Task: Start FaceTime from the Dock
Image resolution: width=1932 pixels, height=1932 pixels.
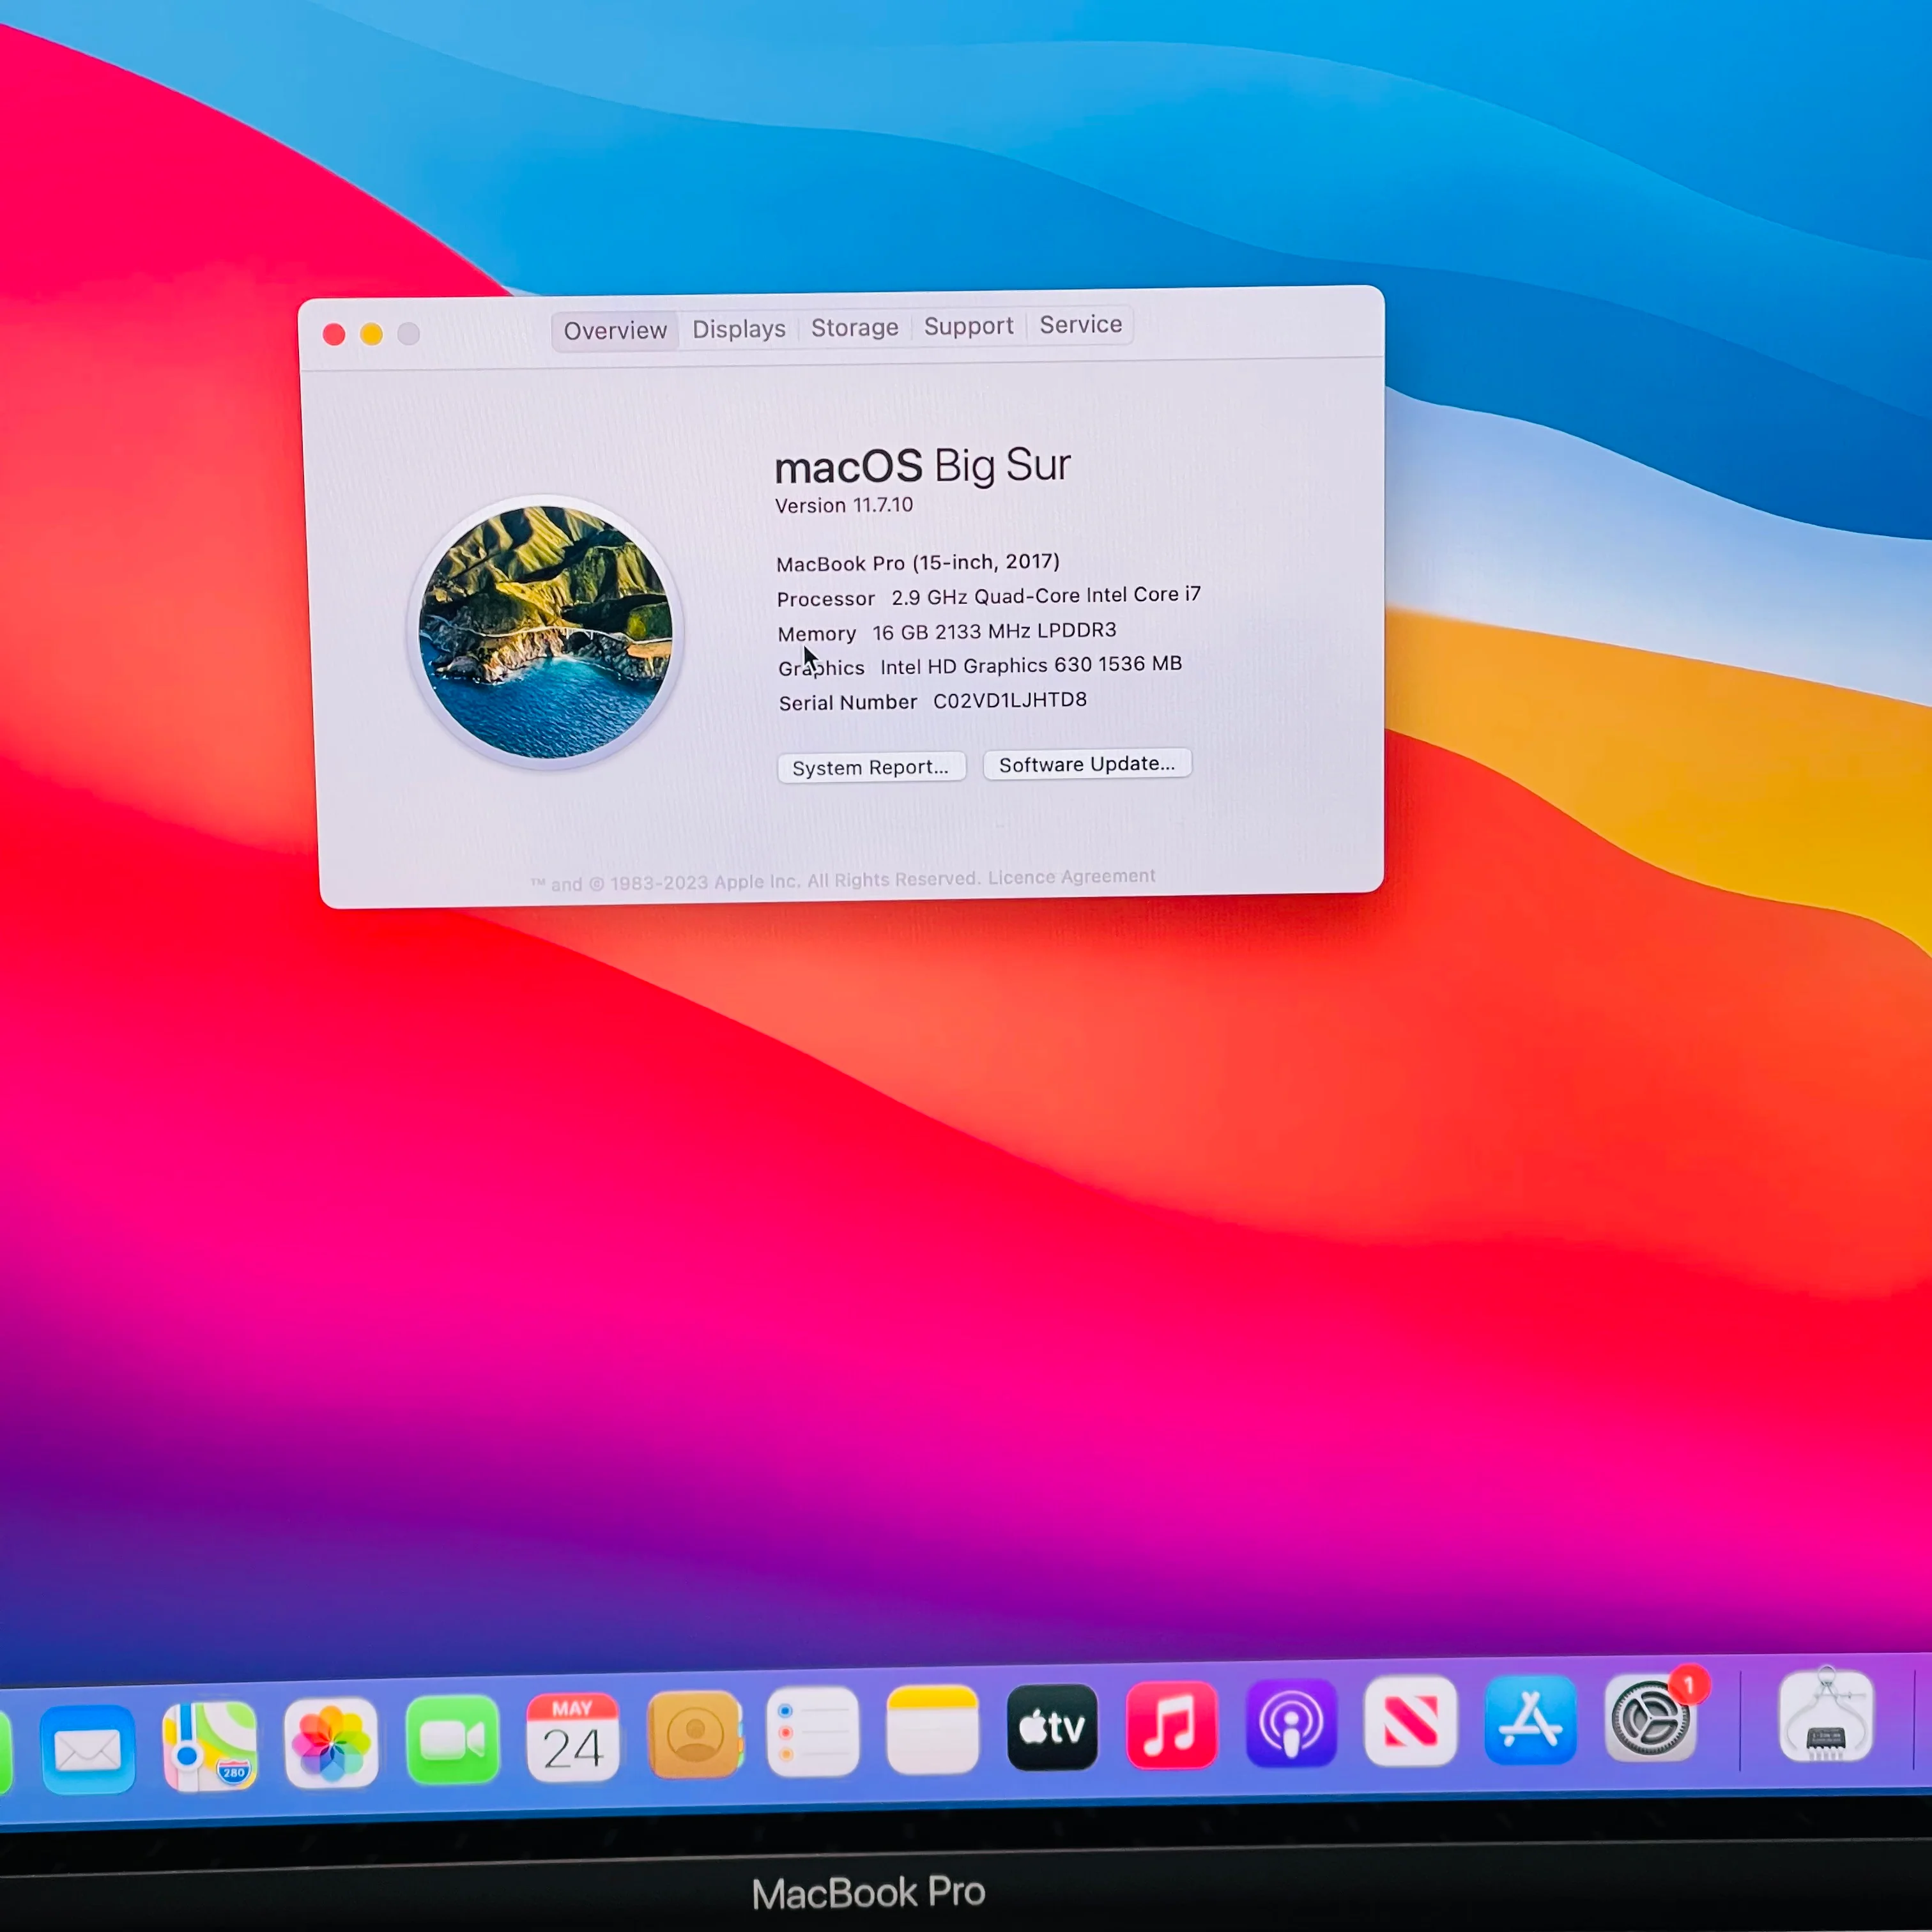Action: pyautogui.click(x=452, y=1741)
